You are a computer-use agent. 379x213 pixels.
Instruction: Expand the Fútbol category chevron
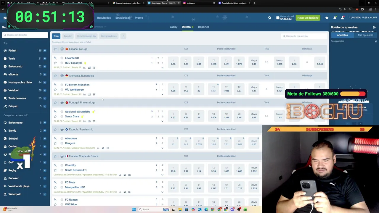tap(45, 51)
